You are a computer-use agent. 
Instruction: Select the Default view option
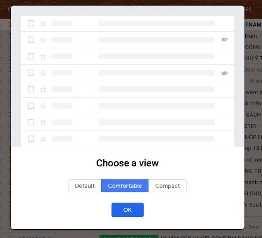pos(85,186)
